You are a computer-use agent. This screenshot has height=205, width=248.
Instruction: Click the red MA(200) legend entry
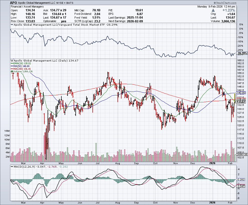tap(20, 69)
